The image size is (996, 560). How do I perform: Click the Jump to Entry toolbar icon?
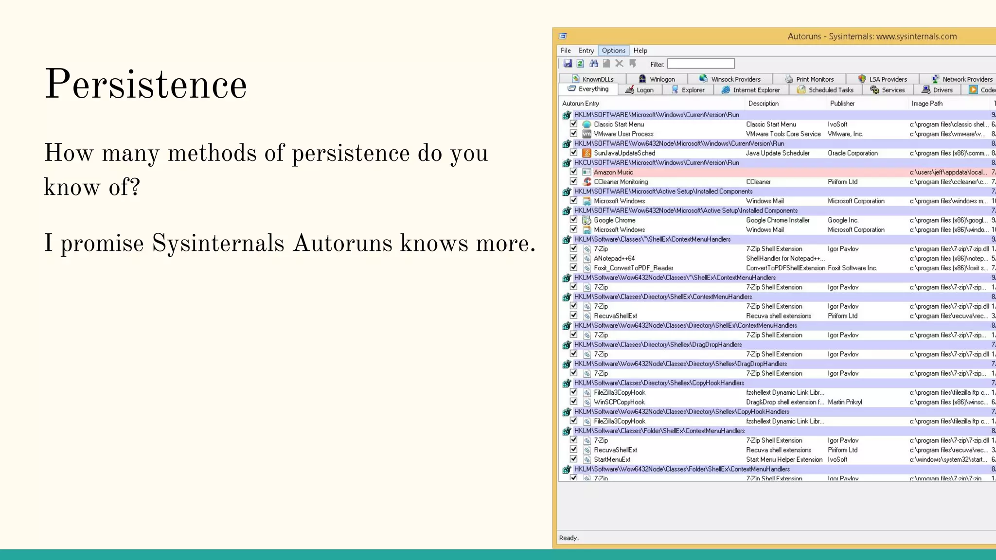coord(633,64)
